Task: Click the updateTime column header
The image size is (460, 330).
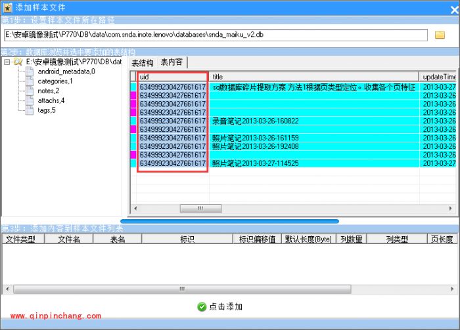Action: click(x=438, y=77)
